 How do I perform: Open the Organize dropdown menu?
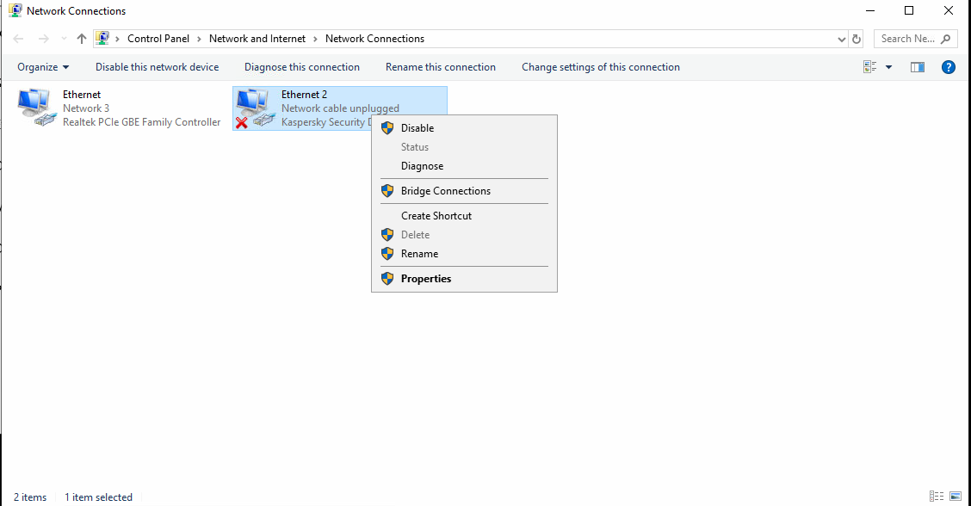(x=43, y=67)
